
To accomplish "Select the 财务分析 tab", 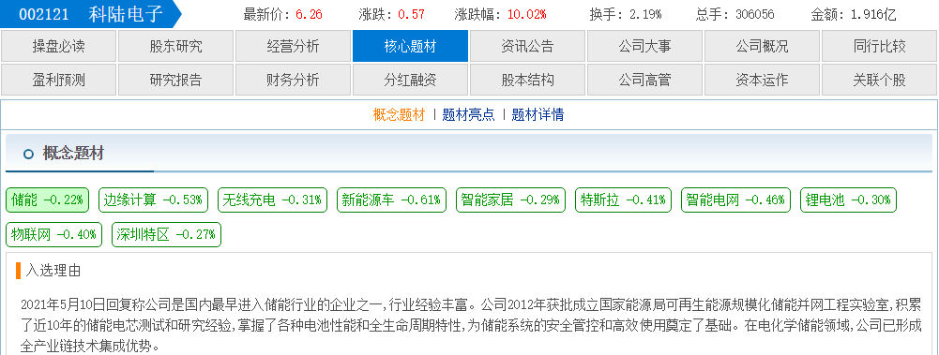I will 293,80.
